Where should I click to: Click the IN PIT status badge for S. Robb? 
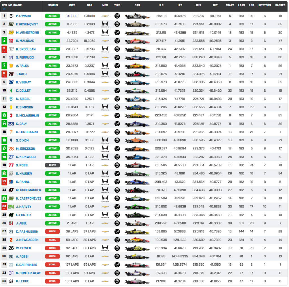click(x=52, y=165)
